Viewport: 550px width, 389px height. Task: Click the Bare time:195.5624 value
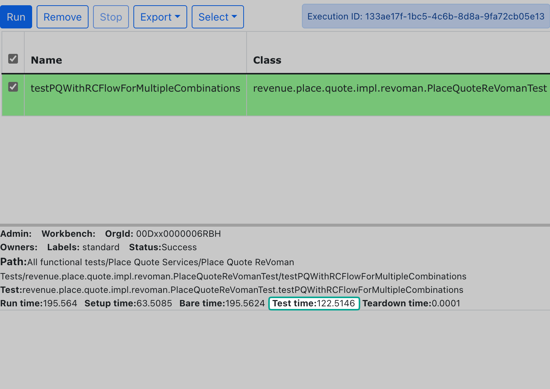(x=222, y=303)
